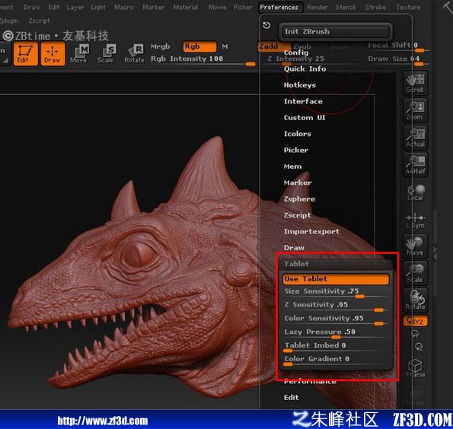Open the Stroke menu
Image resolution: width=453 pixels, height=429 pixels.
pyautogui.click(x=375, y=7)
